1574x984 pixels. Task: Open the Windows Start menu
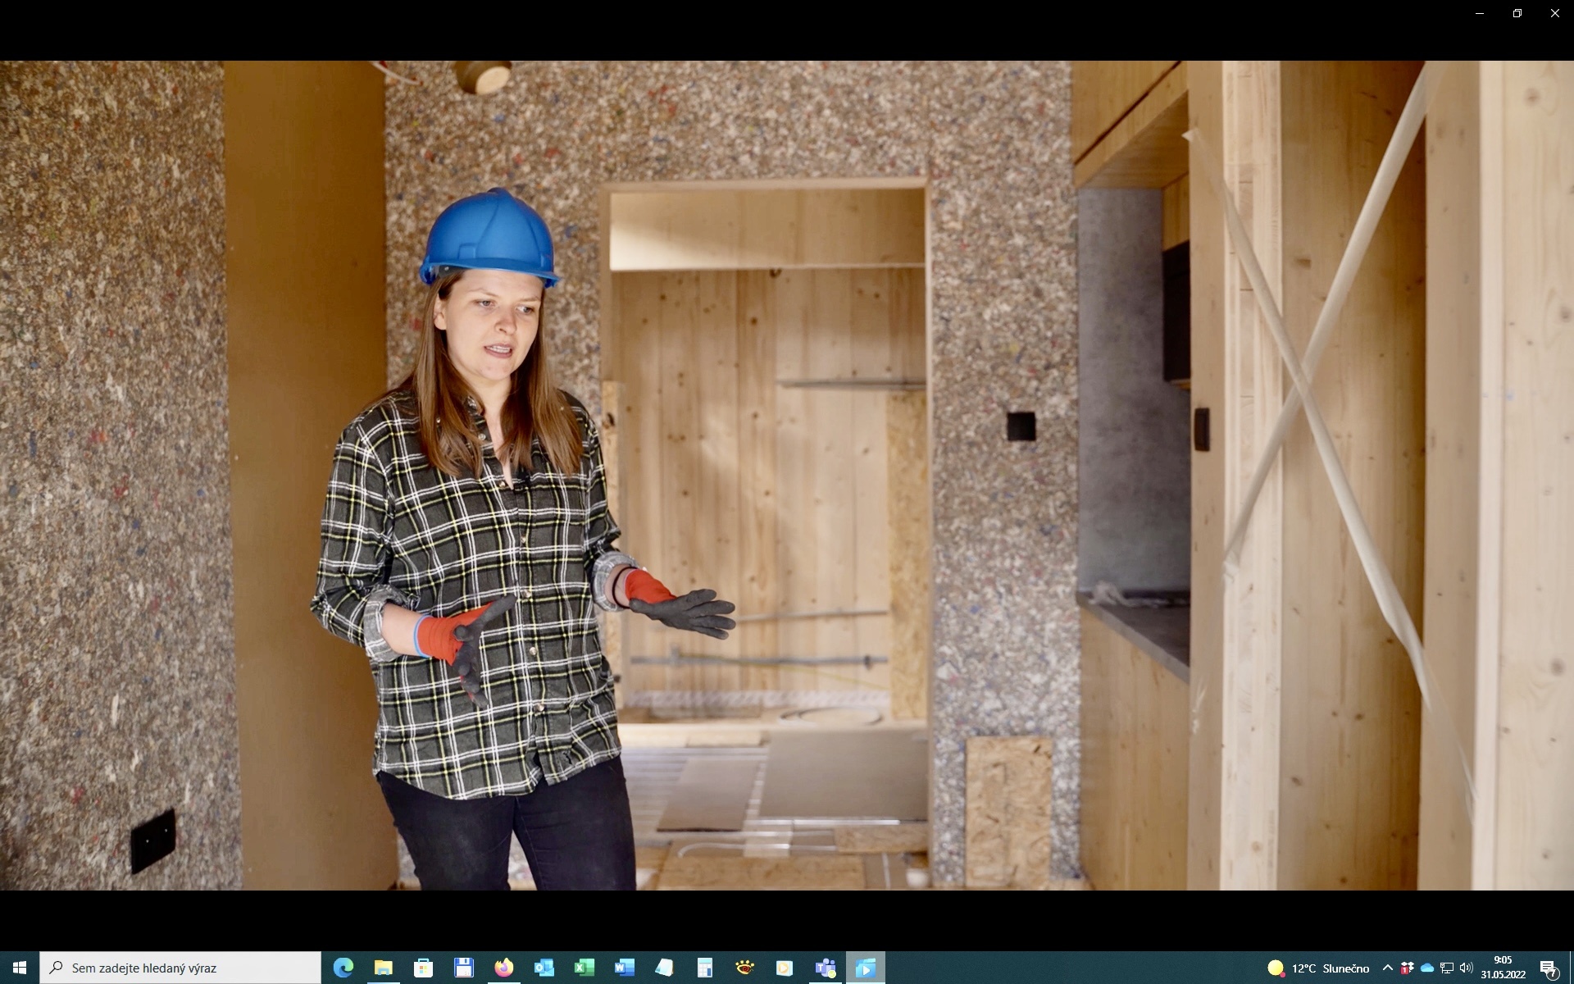pyautogui.click(x=20, y=968)
